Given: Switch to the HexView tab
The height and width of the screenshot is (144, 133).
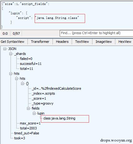Looking at the screenshot, I should click(x=124, y=42).
